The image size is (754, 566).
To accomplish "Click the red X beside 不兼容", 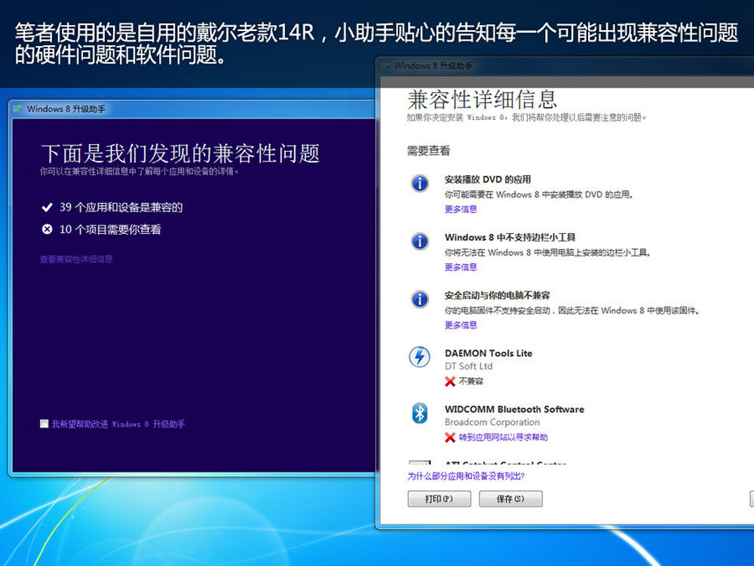I will pyautogui.click(x=450, y=382).
